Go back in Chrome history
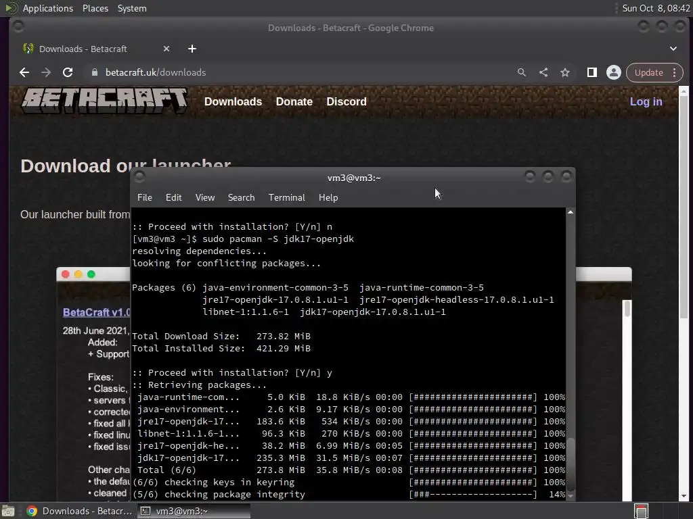 click(x=24, y=72)
